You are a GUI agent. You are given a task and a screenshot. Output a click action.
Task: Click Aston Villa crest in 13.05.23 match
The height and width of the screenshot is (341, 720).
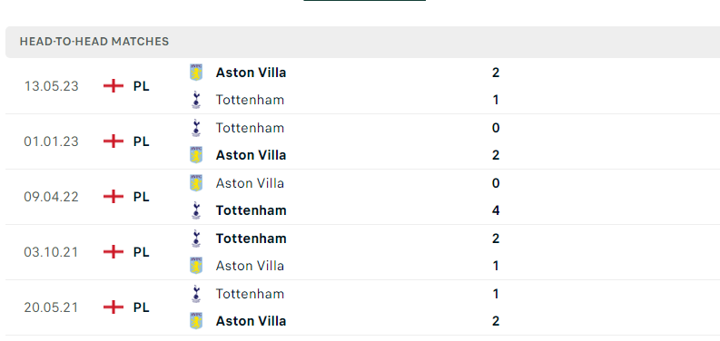click(196, 73)
